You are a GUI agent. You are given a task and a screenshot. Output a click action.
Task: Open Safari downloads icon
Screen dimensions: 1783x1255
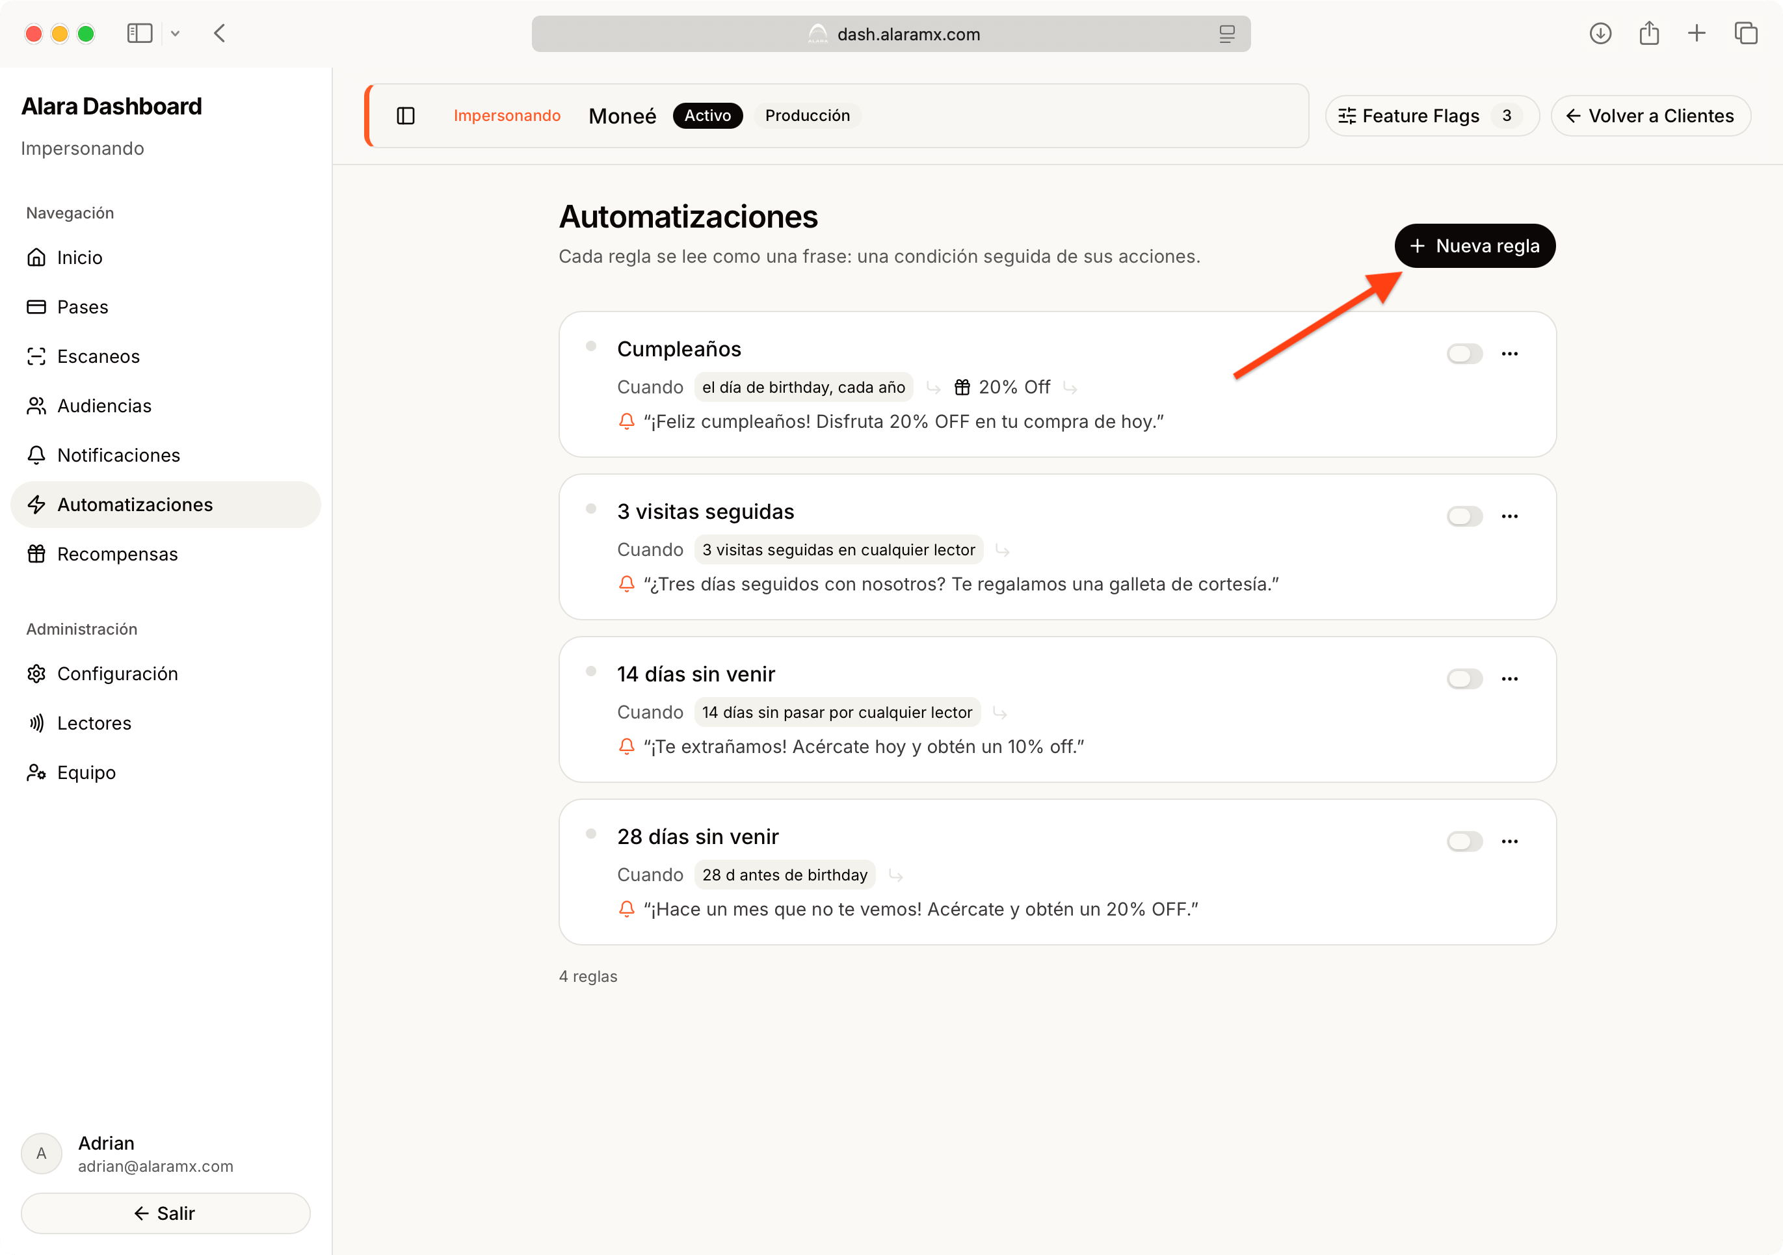1600,33
